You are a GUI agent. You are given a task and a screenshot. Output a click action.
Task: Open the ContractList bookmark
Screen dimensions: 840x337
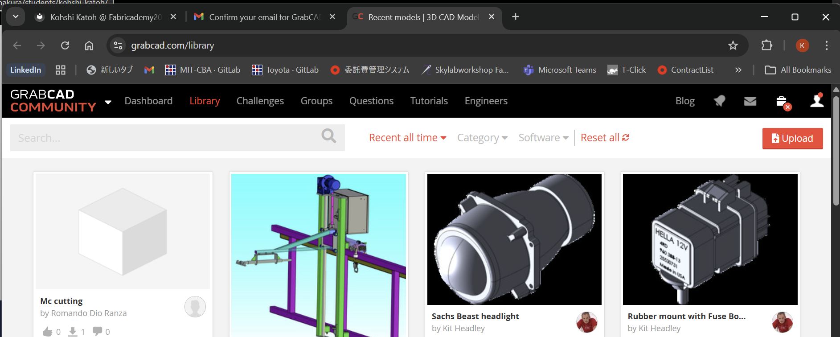[685, 70]
